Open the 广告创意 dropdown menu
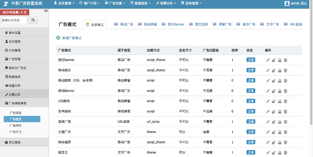Image resolution: width=313 pixels, height=157 pixels. point(115,3)
